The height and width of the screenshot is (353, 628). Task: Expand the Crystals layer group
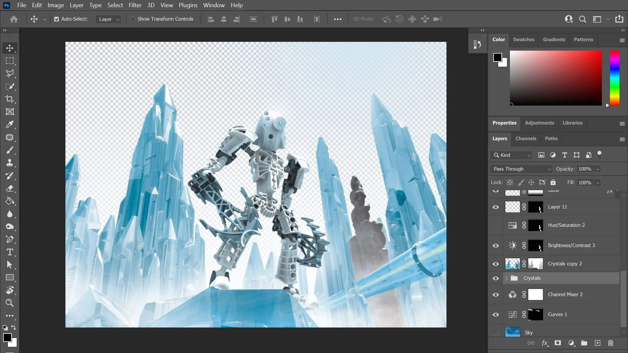(506, 278)
